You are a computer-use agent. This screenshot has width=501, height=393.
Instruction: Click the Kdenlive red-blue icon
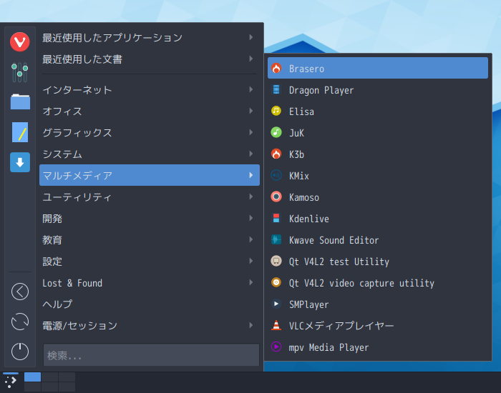276,218
